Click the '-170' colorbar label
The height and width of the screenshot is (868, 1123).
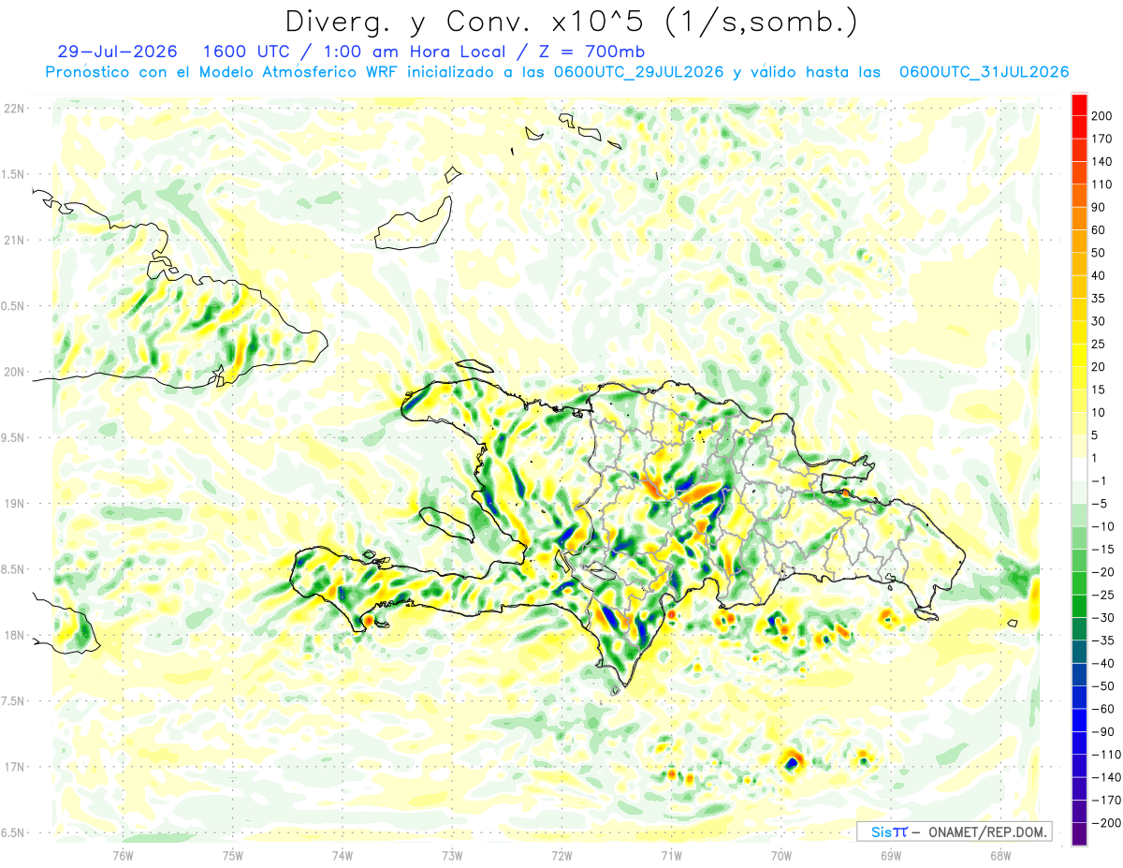1105,800
